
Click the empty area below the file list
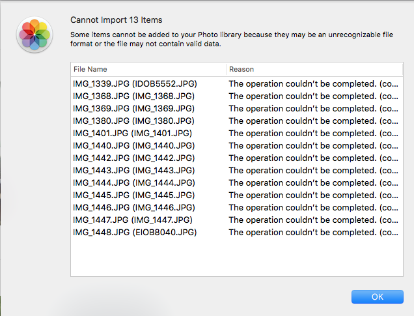[x=236, y=259]
